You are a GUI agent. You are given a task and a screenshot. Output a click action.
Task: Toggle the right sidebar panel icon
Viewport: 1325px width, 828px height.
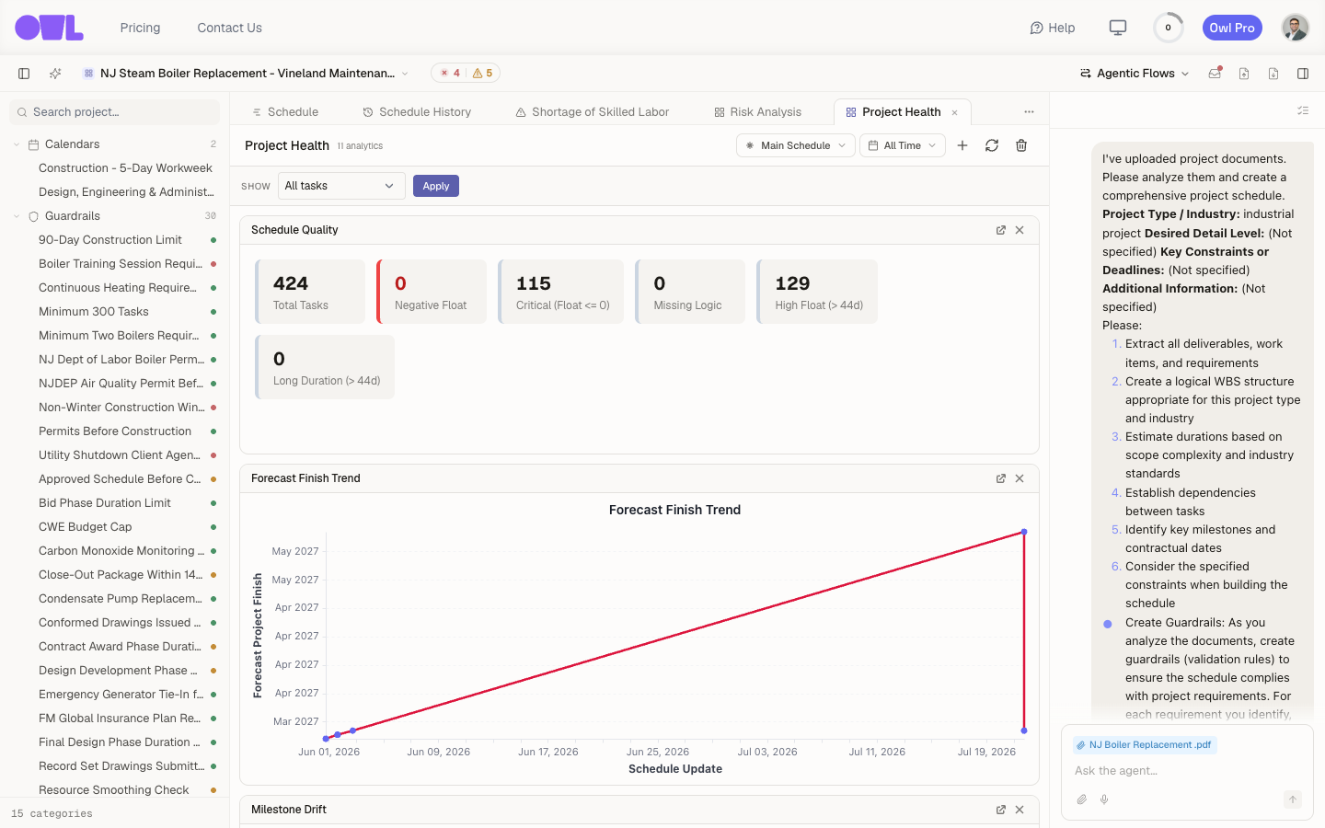(1303, 74)
